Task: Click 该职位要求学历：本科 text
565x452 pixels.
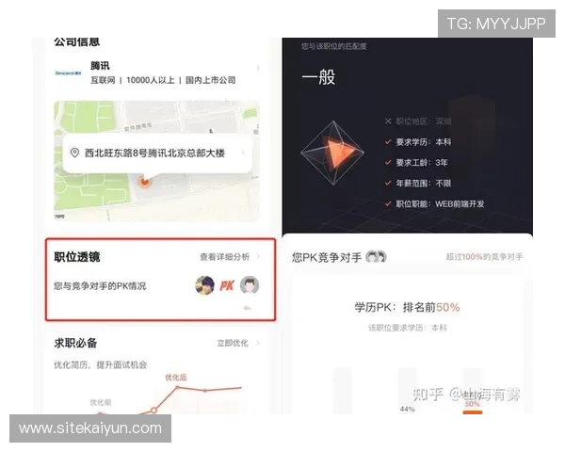Action: 407,328
